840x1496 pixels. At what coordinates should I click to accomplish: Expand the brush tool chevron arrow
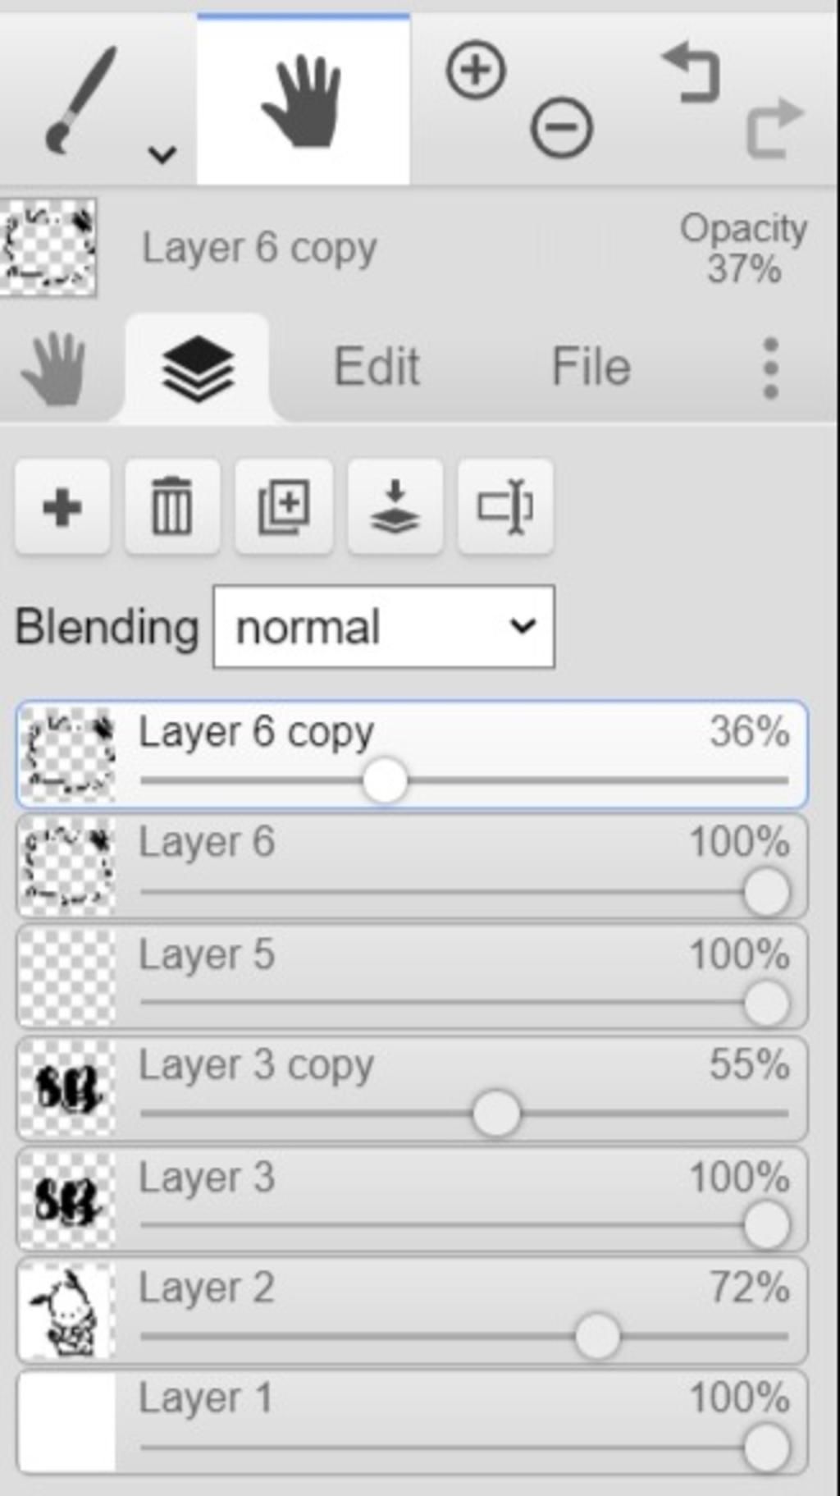[x=162, y=153]
